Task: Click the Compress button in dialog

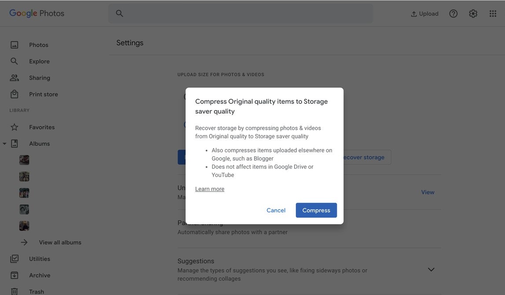Action: 316,210
